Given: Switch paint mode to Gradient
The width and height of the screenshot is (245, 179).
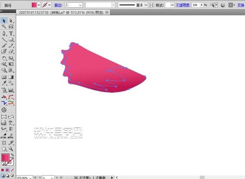Looking at the screenshot, I should point(7,170).
